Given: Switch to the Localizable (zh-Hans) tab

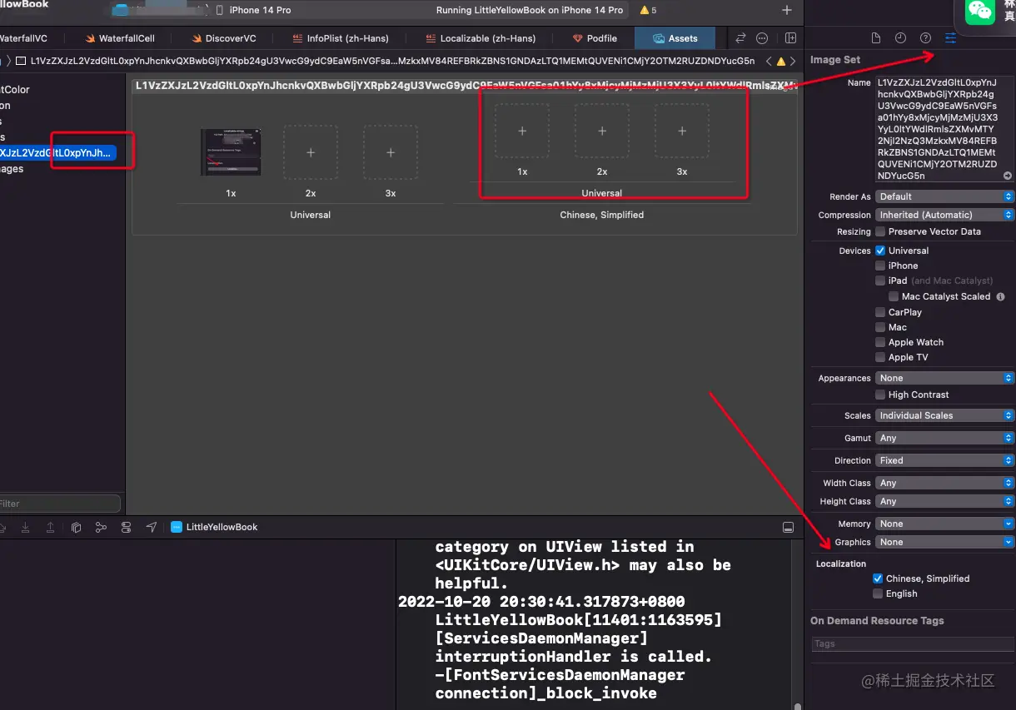Looking at the screenshot, I should click(481, 38).
